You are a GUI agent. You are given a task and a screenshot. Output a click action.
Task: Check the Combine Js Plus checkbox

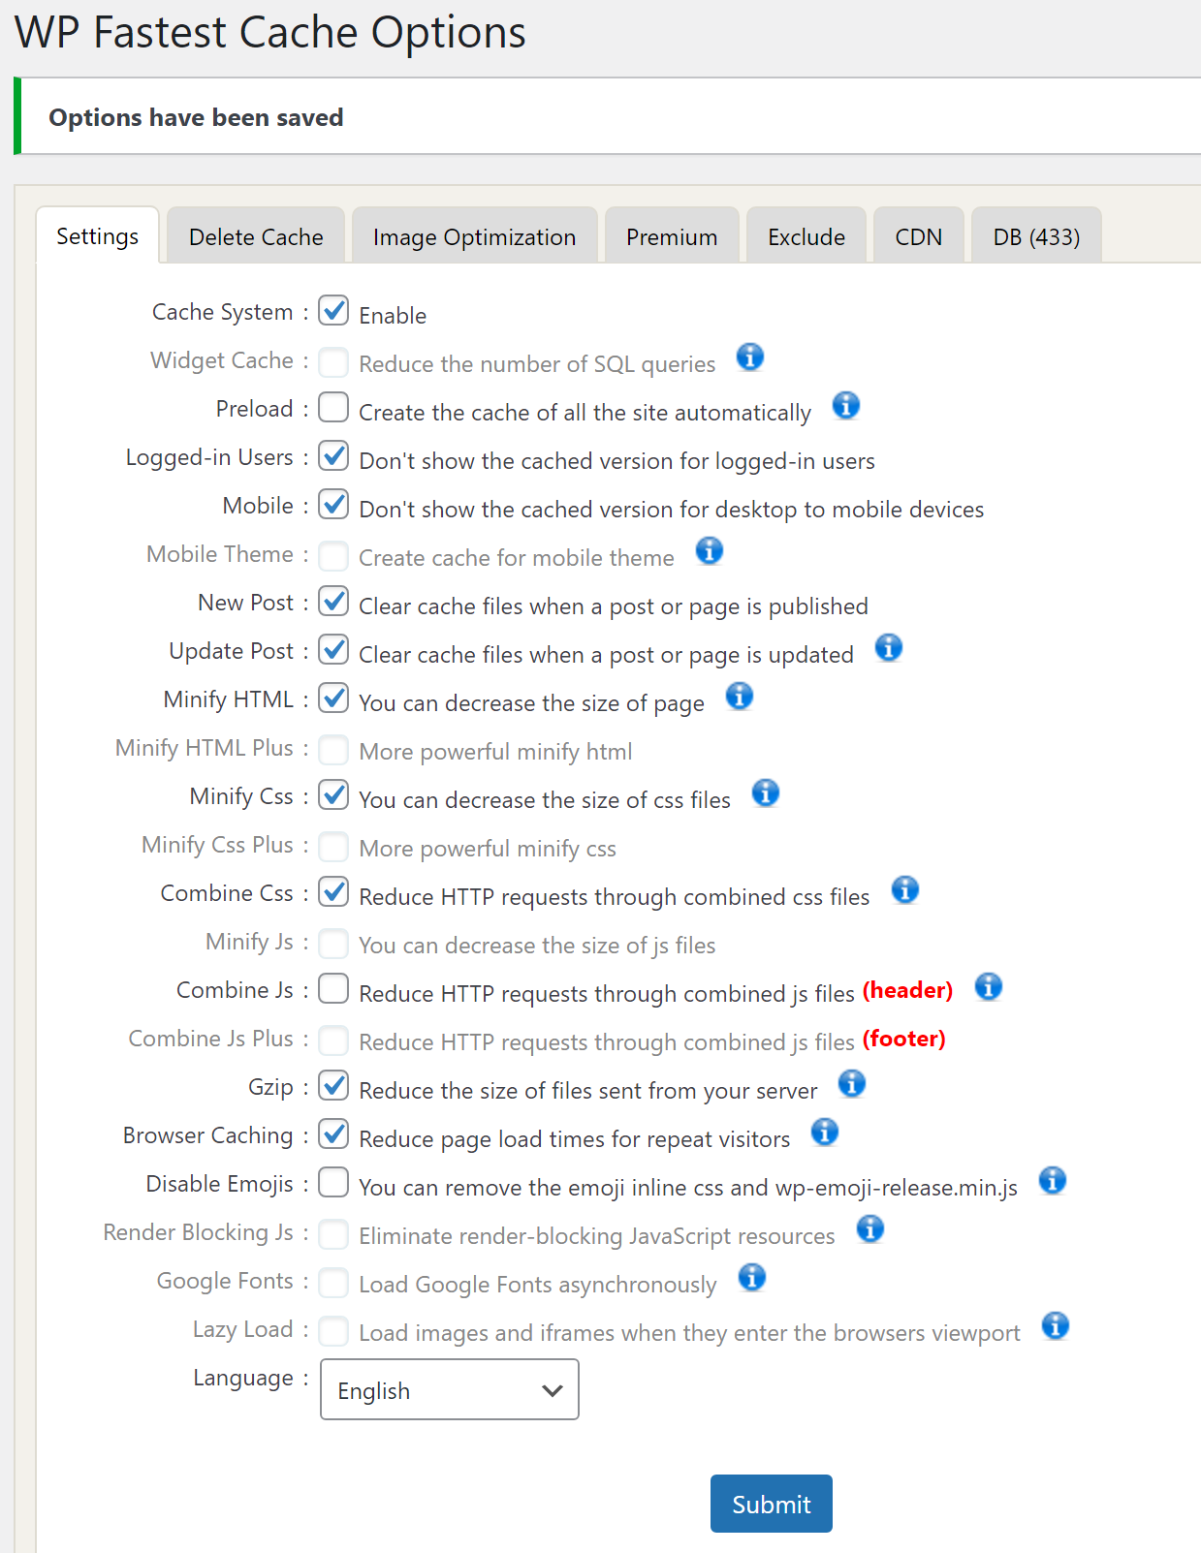[x=333, y=1041]
